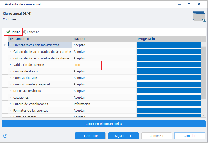Viewport: 208px width, 143px height.
Task: Go back with the Anterior button
Action: click(x=90, y=136)
